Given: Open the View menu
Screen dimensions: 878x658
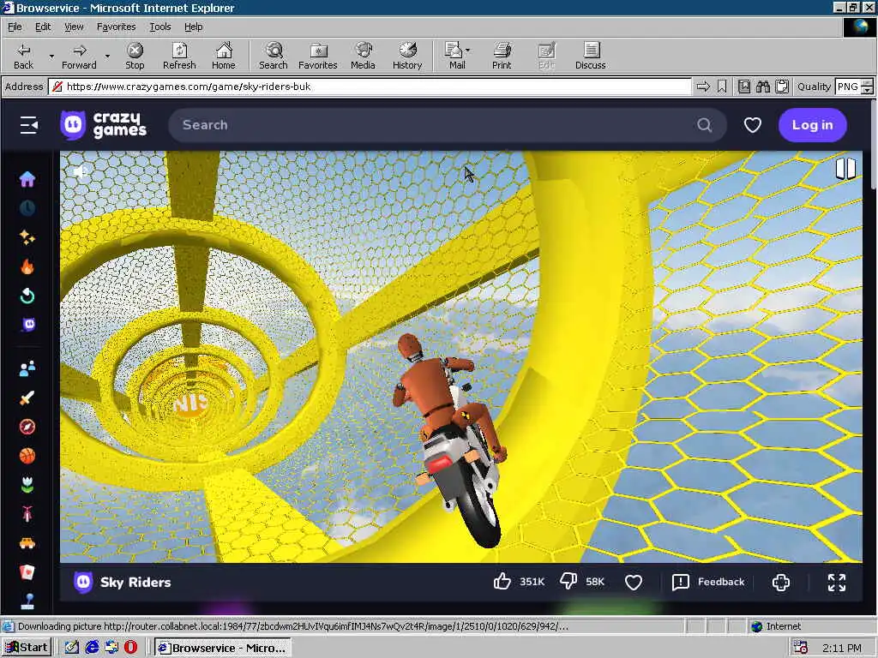Looking at the screenshot, I should tap(74, 27).
